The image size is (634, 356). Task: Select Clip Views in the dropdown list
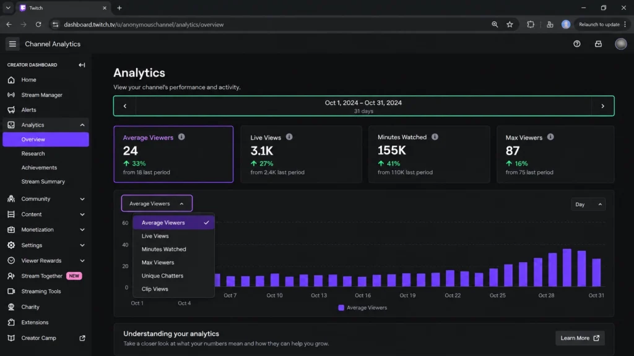[x=173, y=289]
